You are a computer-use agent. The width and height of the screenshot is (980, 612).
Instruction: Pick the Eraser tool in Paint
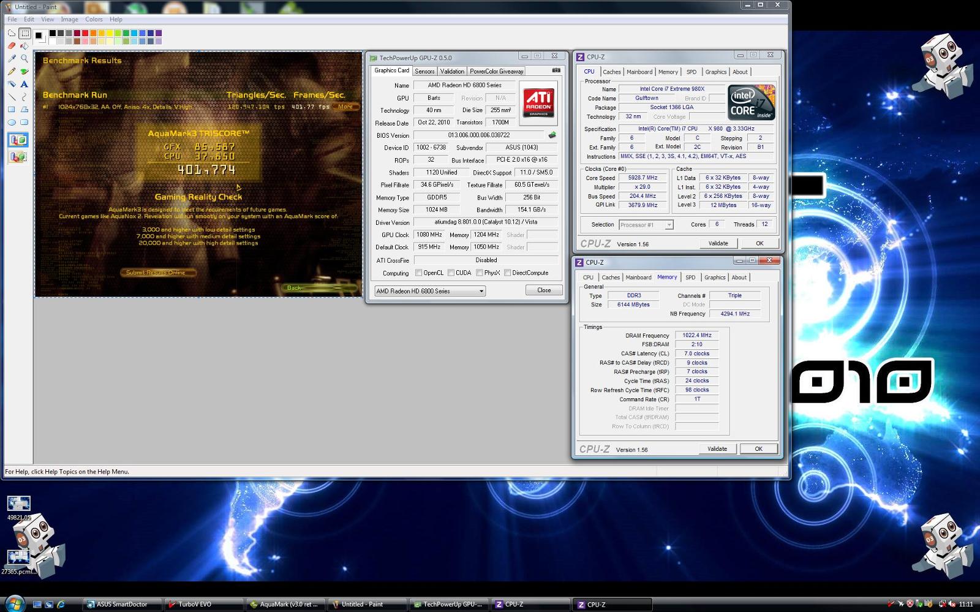click(x=12, y=46)
